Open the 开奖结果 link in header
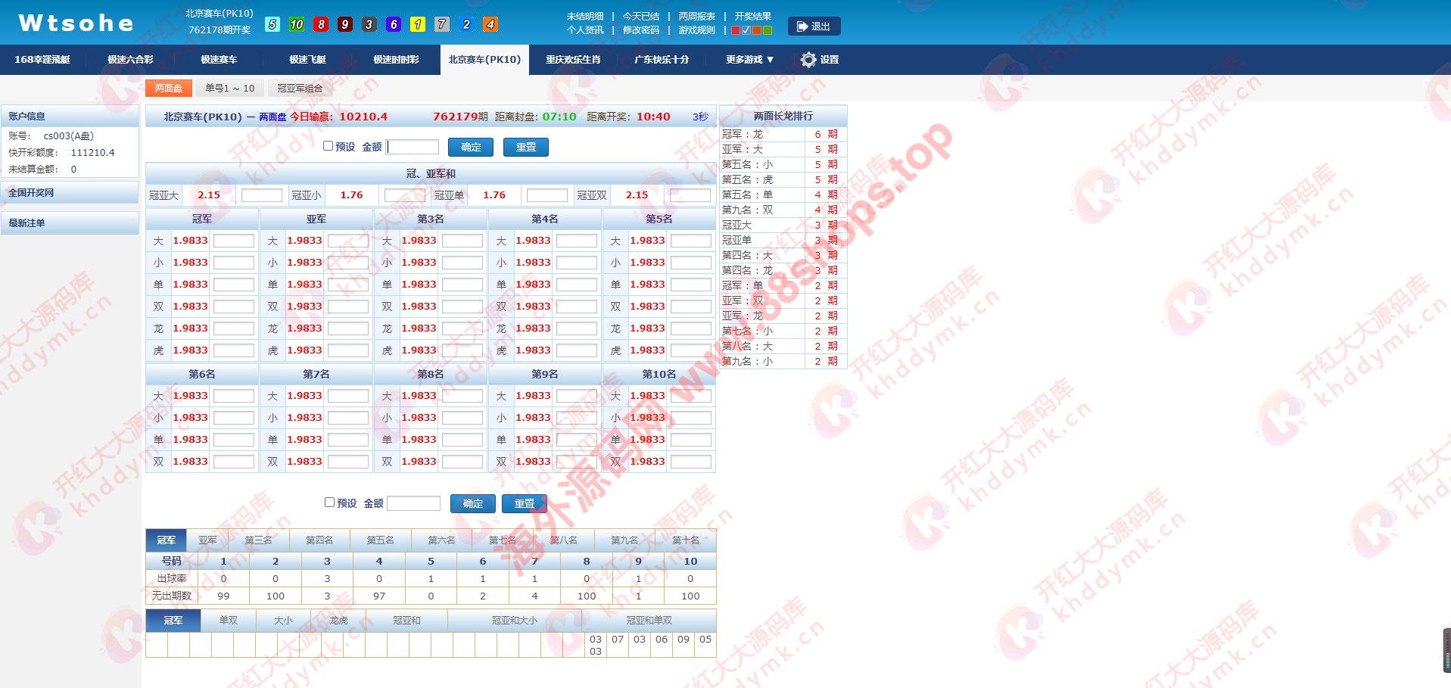Screen dimensions: 1451x688 [752, 17]
